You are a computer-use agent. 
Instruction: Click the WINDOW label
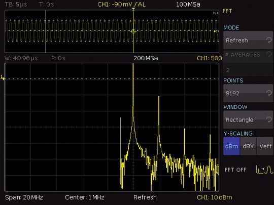click(235, 107)
